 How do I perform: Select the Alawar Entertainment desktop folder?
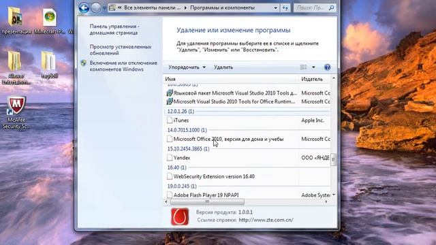[16, 68]
